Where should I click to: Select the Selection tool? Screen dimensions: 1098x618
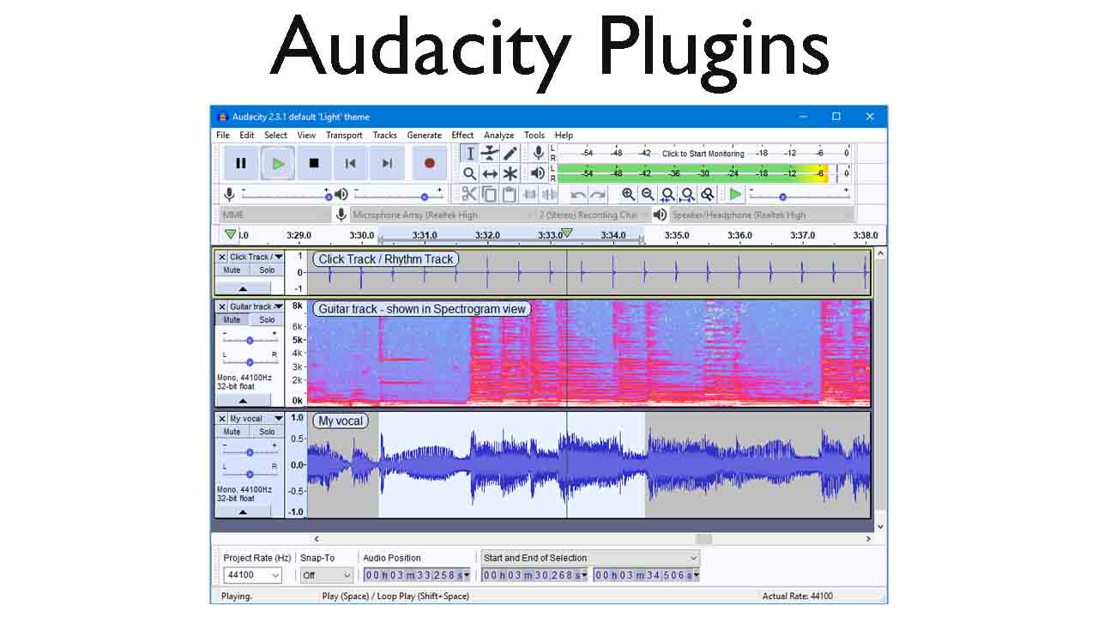coord(469,152)
